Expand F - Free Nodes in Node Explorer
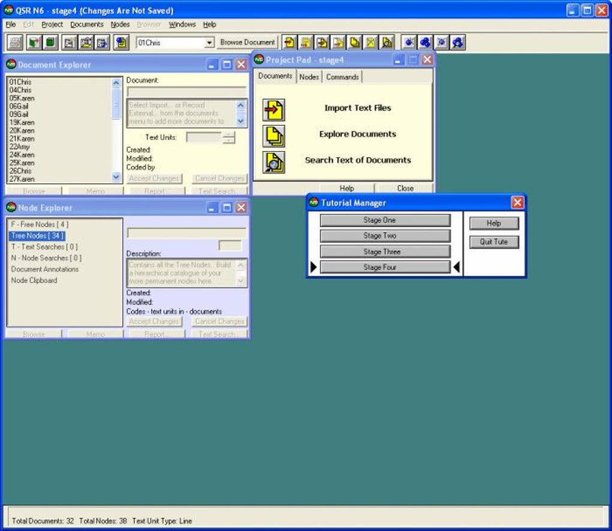 pyautogui.click(x=40, y=225)
